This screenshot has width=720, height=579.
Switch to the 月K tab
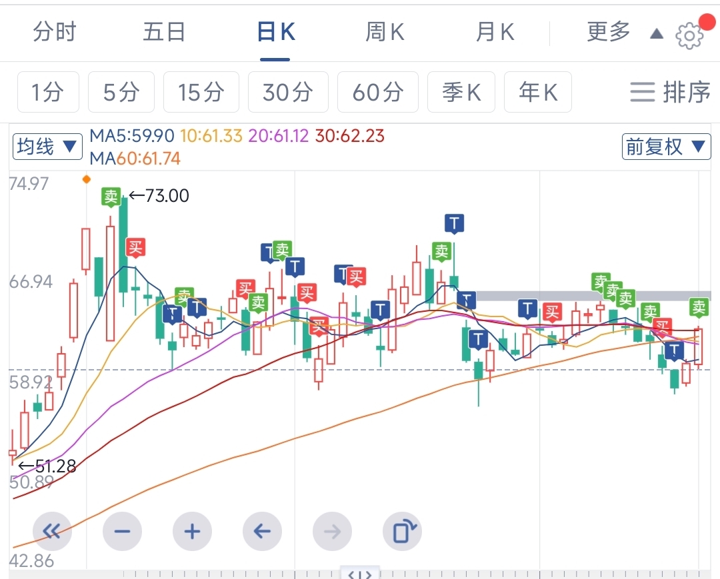coord(495,32)
